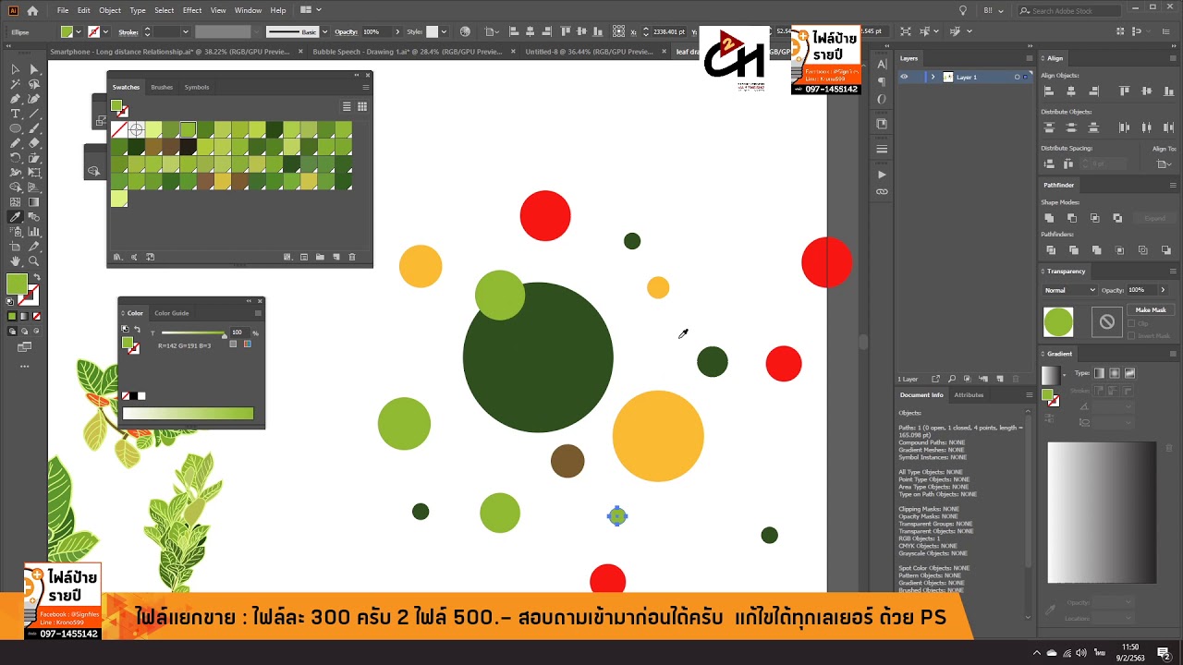Click Locate Object magnifier in Layers panel
The width and height of the screenshot is (1183, 665).
[951, 379]
